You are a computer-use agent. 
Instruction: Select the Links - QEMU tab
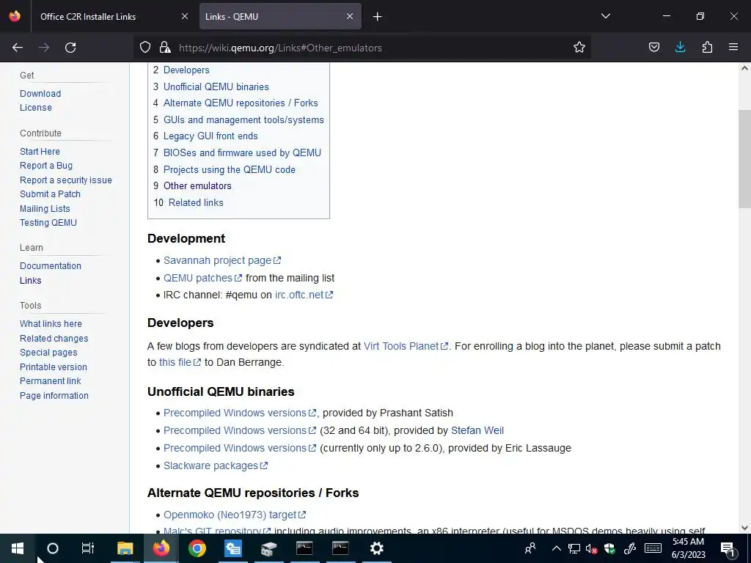point(232,16)
